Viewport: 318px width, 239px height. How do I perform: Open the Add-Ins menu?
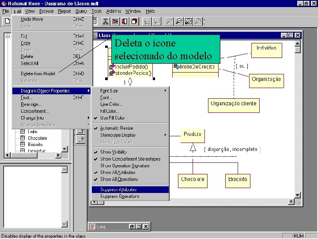click(x=114, y=11)
